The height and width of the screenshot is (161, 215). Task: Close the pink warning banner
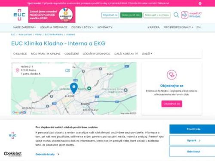pos(200,3)
